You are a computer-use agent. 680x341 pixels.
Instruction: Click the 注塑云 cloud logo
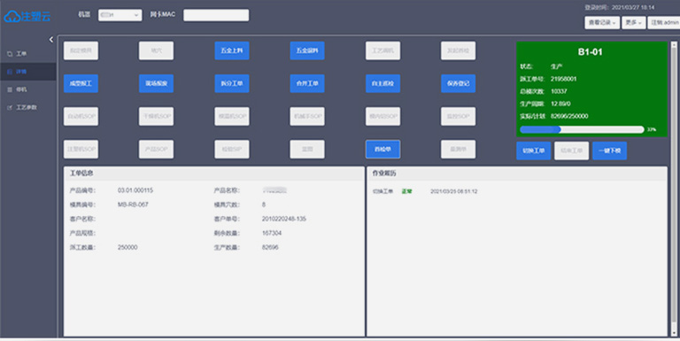pos(27,17)
